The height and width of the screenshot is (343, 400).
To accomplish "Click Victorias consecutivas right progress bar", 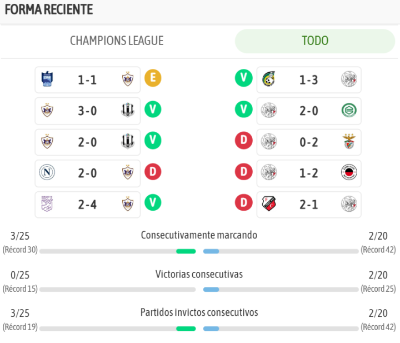I will click(x=281, y=290).
